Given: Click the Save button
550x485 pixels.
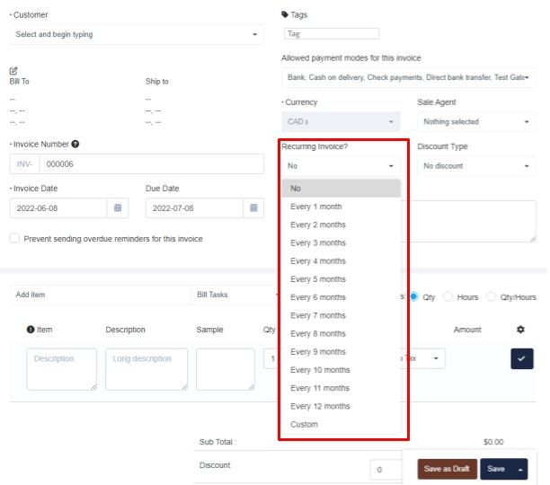Looking at the screenshot, I should [x=495, y=469].
